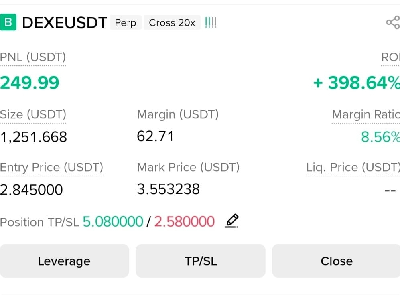This screenshot has height=300, width=400.
Task: Open the Leverage settings button
Action: tap(64, 261)
